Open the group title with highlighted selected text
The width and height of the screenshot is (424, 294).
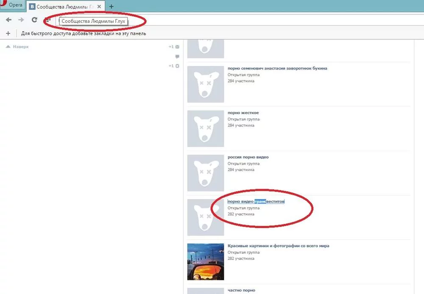pyautogui.click(x=256, y=201)
